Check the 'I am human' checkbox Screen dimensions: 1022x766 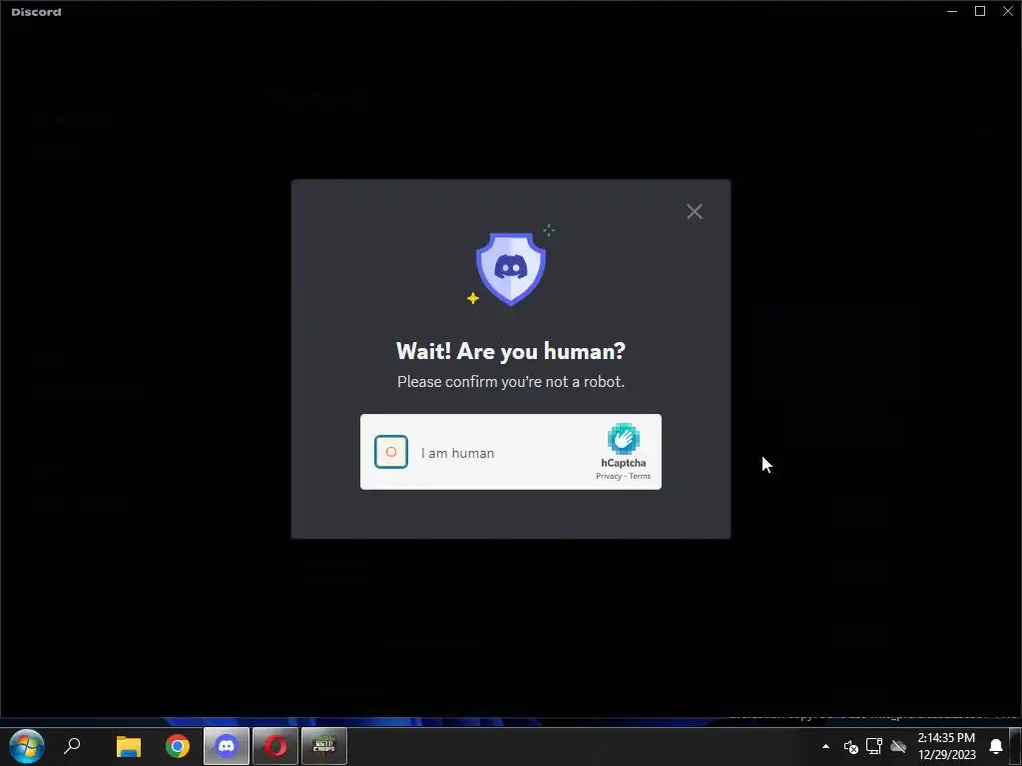point(391,452)
